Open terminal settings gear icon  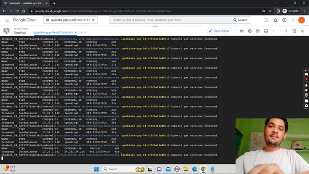[250, 31]
